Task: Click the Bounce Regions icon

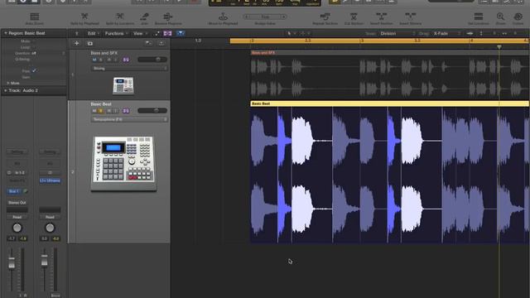Action: (168, 17)
